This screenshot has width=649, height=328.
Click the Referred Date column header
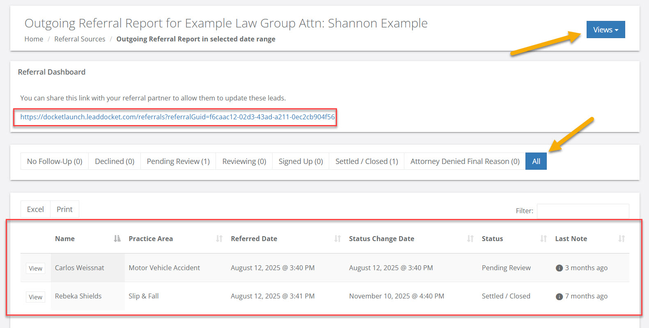pyautogui.click(x=286, y=239)
